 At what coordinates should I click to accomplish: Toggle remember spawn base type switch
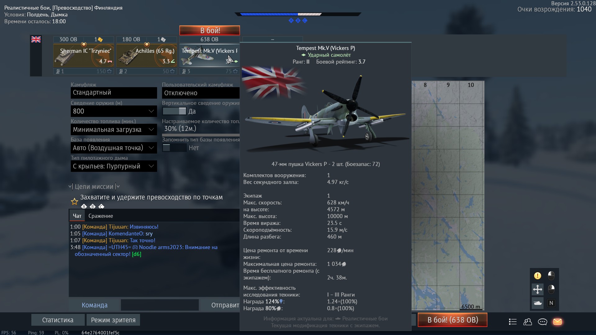pyautogui.click(x=174, y=148)
